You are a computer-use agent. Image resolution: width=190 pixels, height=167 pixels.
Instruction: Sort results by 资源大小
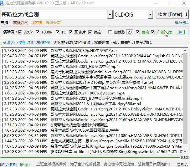10,43
